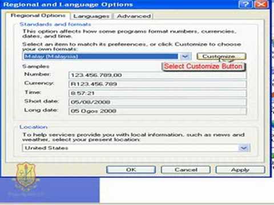Click the Location group label

[34, 127]
